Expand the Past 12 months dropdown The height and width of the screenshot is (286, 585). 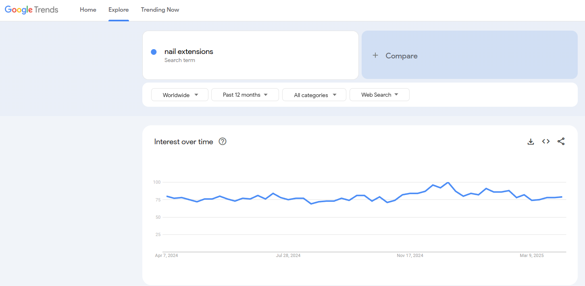tap(245, 95)
